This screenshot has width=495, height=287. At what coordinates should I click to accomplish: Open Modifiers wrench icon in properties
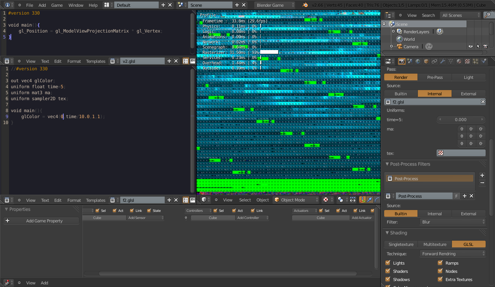pos(443,61)
